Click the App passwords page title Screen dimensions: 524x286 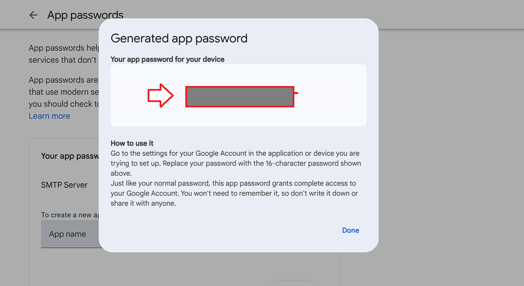tap(85, 15)
